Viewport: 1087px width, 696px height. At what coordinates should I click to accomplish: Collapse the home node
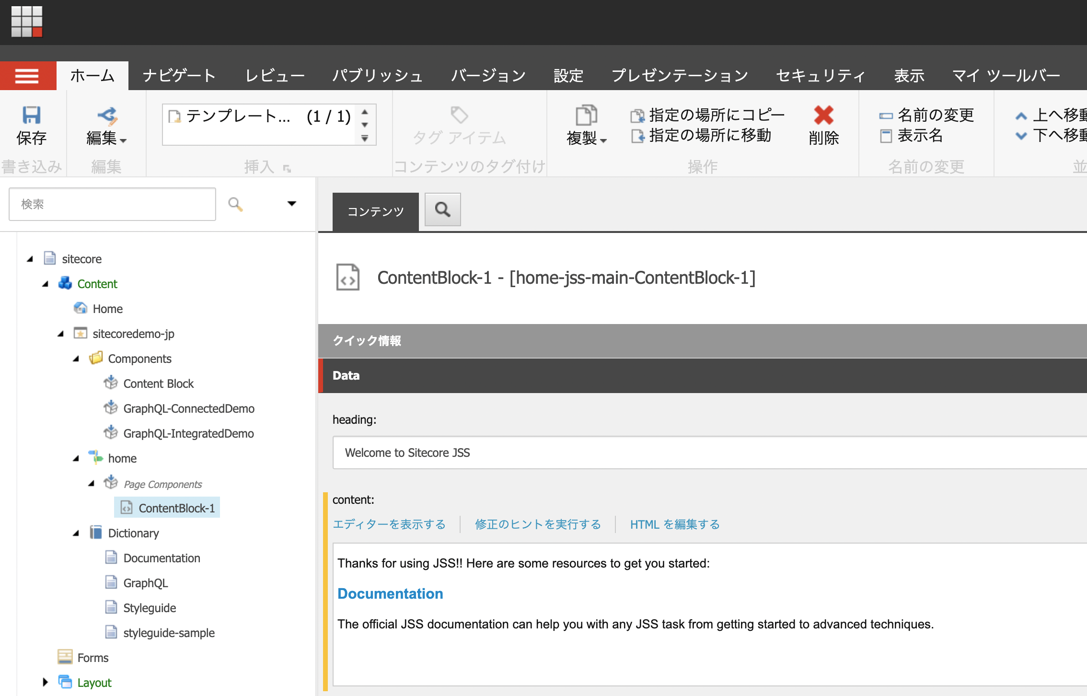tap(76, 458)
